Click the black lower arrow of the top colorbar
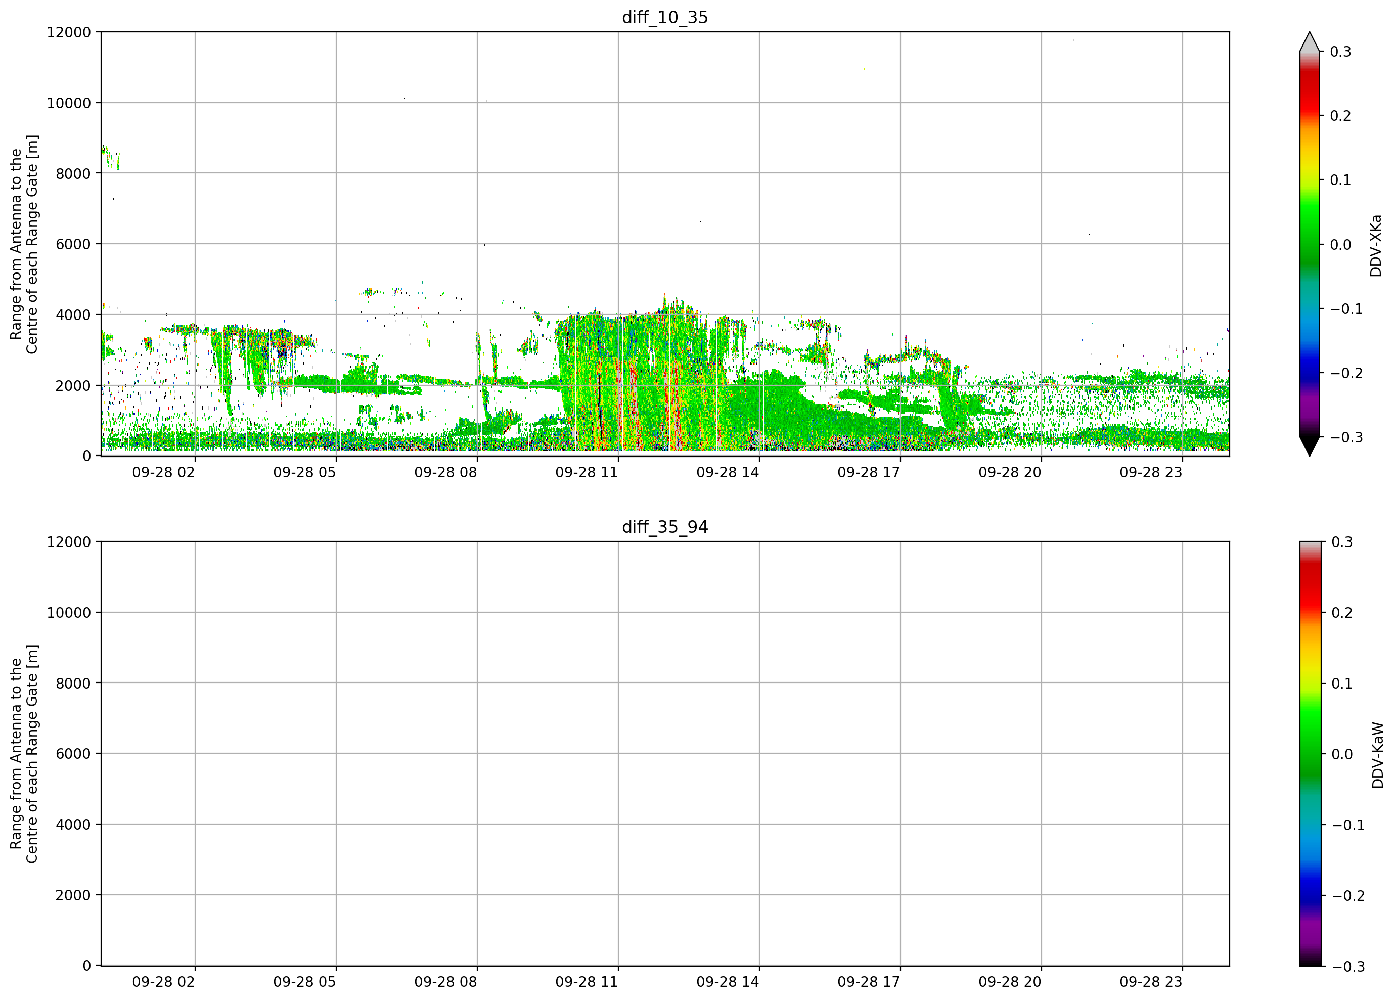Screen dimensions: 1395x1000 pos(1310,446)
